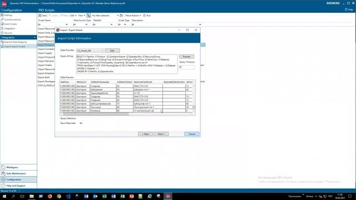Click the disabled Undo toolbar button
356x200 pixels.
tap(53, 16)
